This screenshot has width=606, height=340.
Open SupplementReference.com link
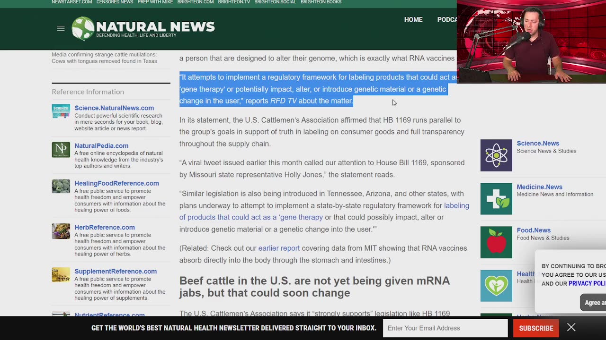coord(116,271)
